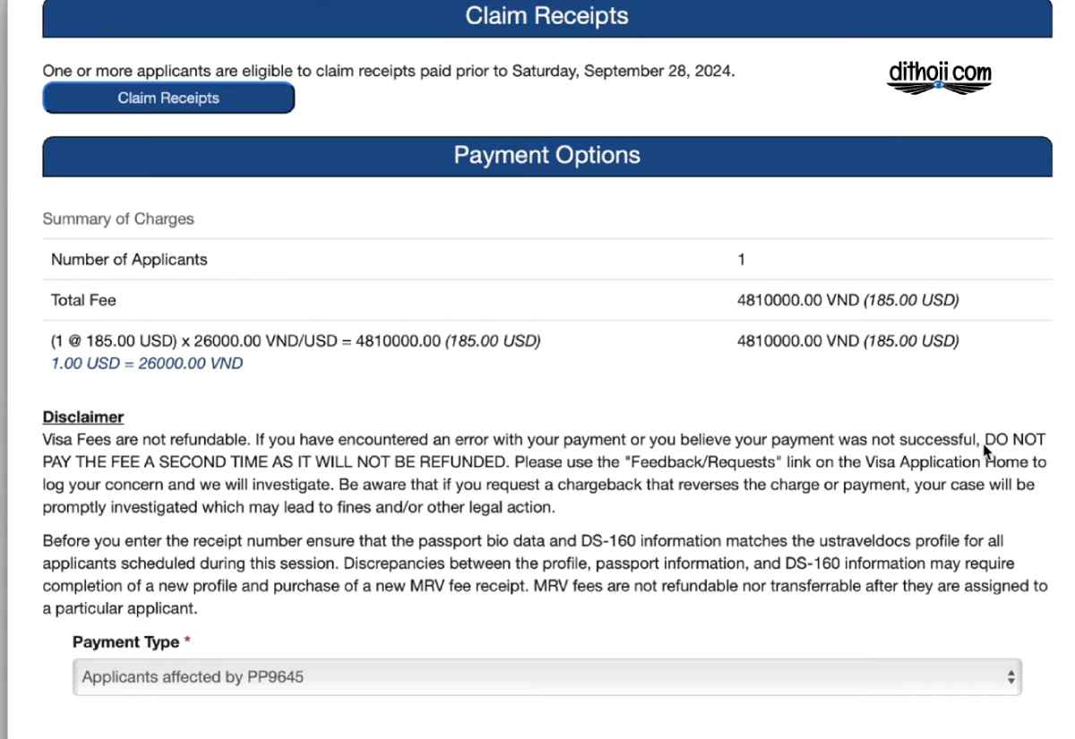Open the Payment Type dropdown
This screenshot has height=739, width=1075.
coord(546,677)
